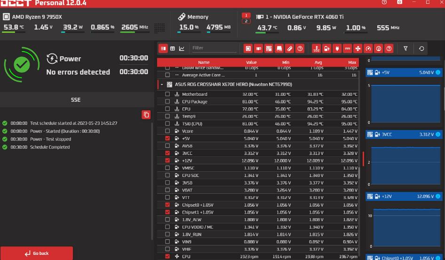Click the +12V graph header bar

404,196
